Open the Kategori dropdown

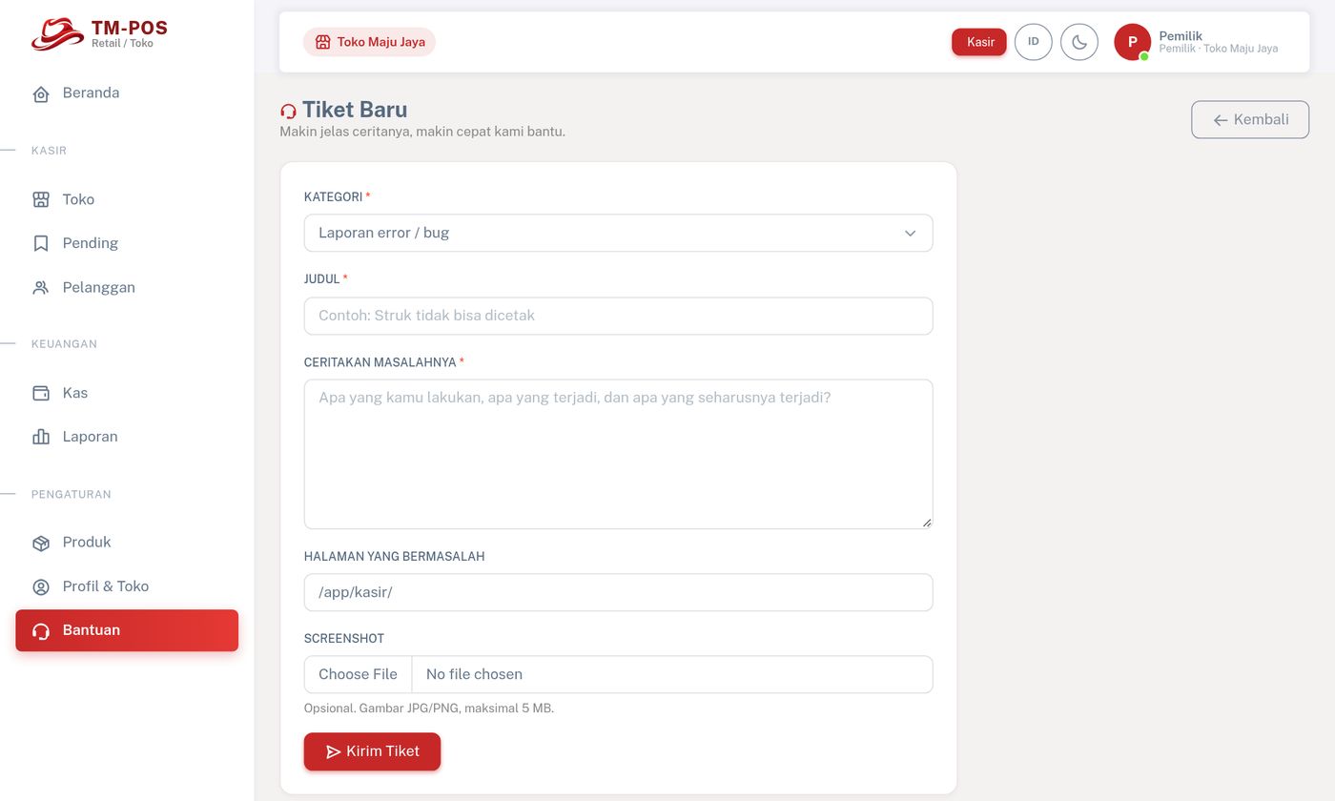tap(618, 233)
